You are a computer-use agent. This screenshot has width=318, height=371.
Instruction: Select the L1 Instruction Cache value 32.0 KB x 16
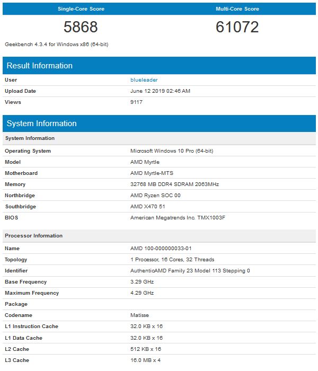point(146,326)
